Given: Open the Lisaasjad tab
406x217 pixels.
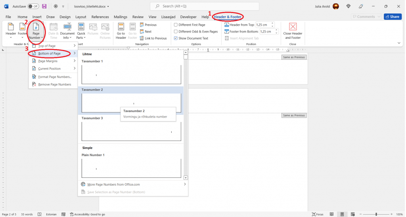Looking at the screenshot, I should 168,17.
